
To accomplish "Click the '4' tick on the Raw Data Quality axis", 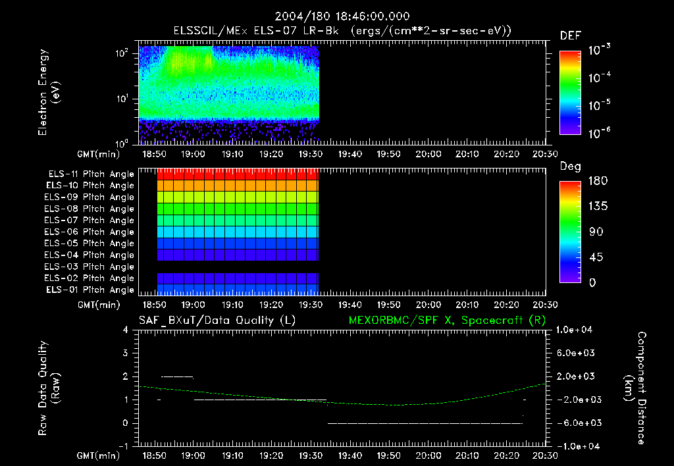I will click(x=126, y=330).
